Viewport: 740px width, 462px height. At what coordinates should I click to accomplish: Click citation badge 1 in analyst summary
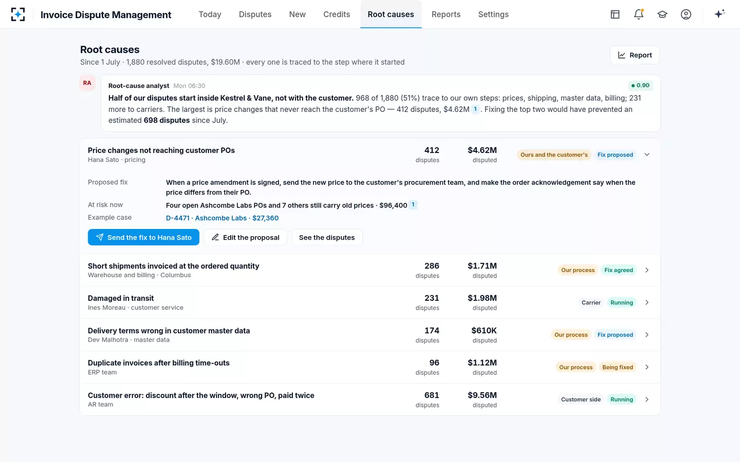pos(475,109)
